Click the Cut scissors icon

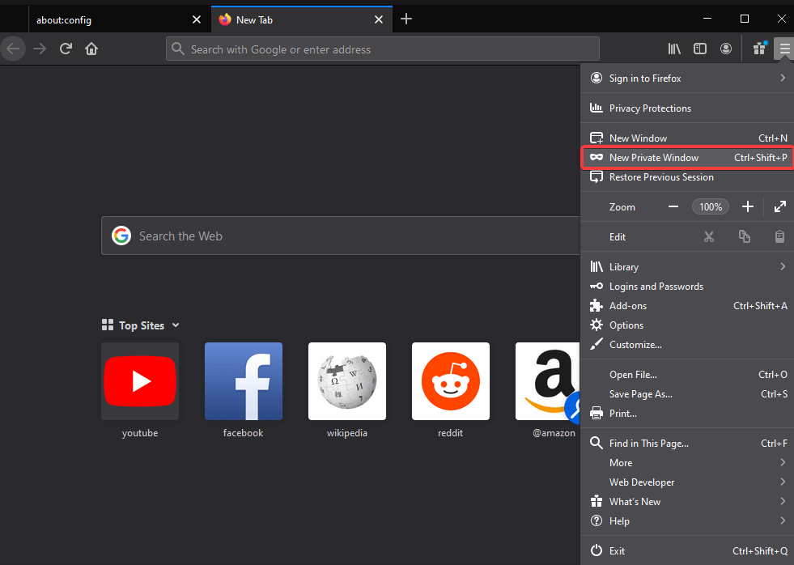pyautogui.click(x=709, y=236)
